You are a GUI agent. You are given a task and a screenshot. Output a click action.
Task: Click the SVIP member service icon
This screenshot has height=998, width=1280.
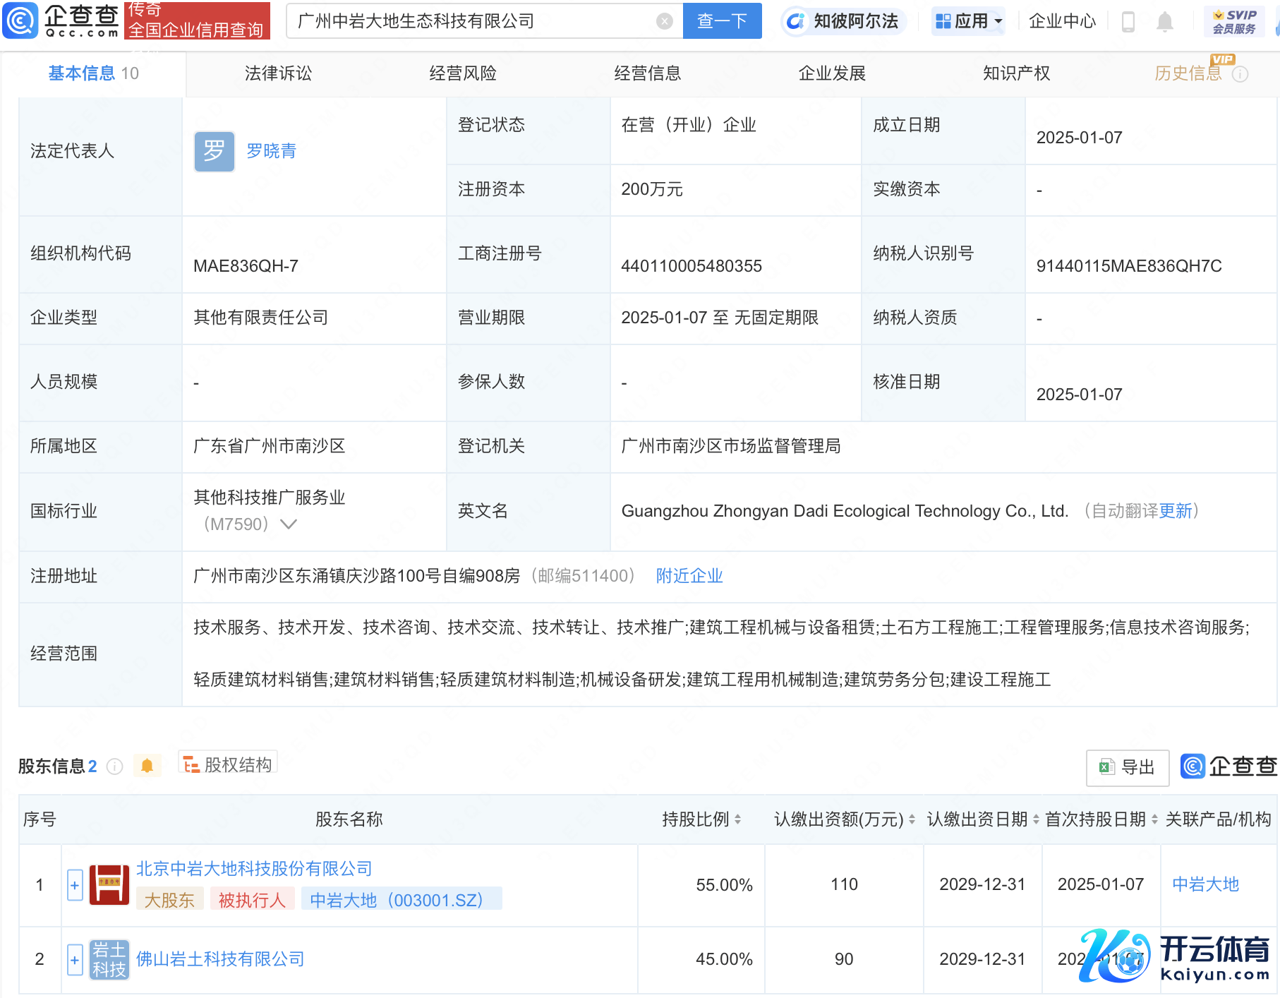click(x=1234, y=21)
